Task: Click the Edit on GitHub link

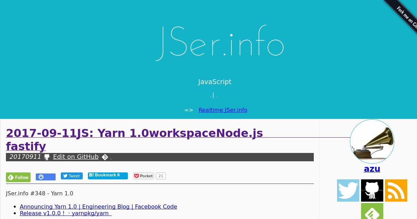Action: coord(76,157)
